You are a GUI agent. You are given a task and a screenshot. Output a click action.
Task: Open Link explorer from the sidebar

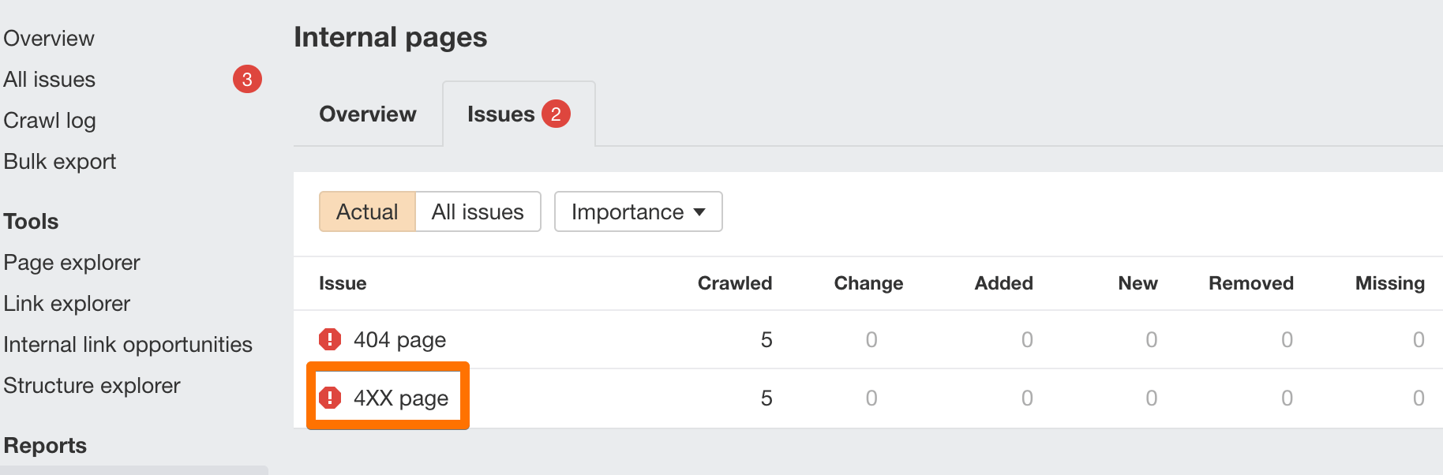click(x=66, y=303)
